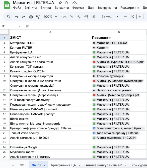
Task: Redo the last action
Action: click(x=24, y=17)
